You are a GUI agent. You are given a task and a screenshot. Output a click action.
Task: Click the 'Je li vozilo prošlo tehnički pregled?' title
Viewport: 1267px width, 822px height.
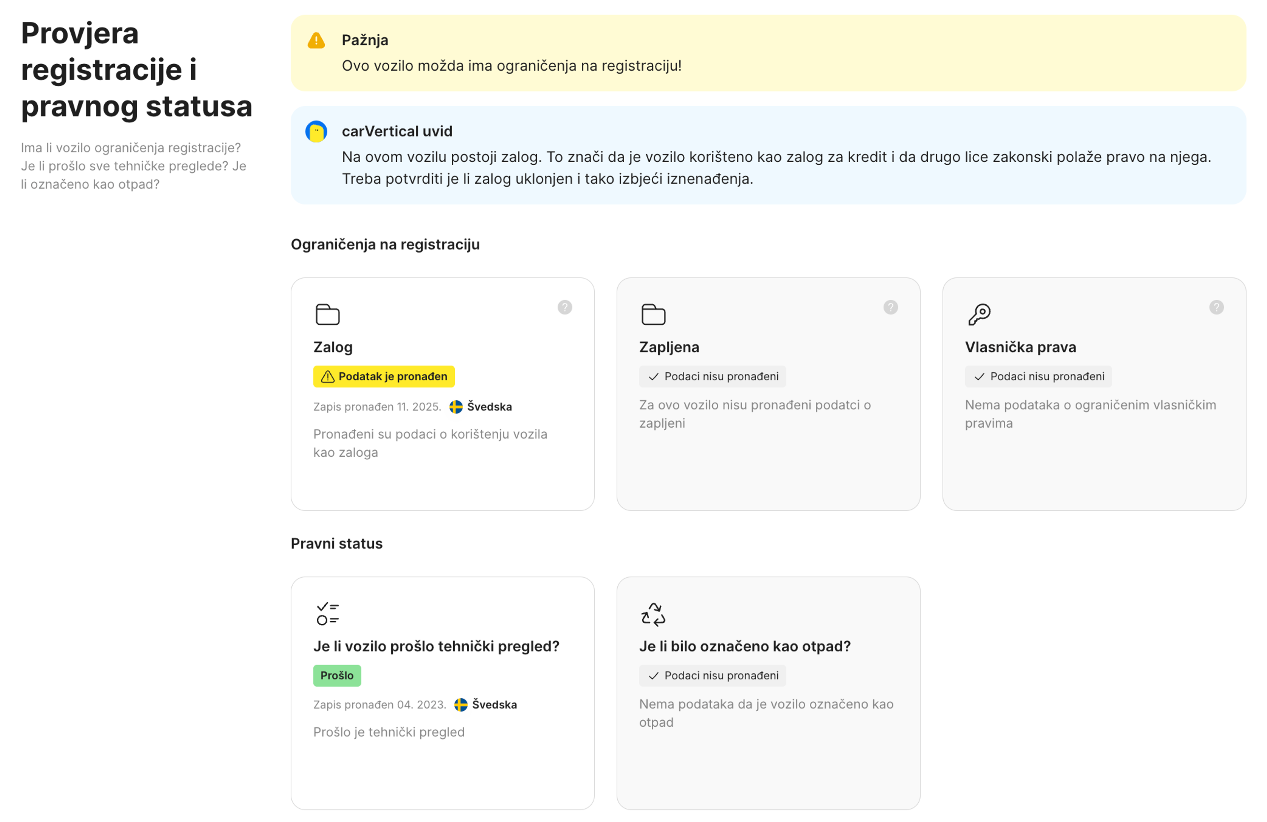(x=436, y=646)
